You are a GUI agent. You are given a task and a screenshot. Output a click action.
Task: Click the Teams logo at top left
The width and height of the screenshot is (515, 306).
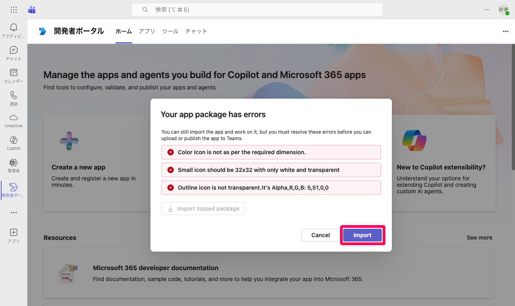coord(32,10)
